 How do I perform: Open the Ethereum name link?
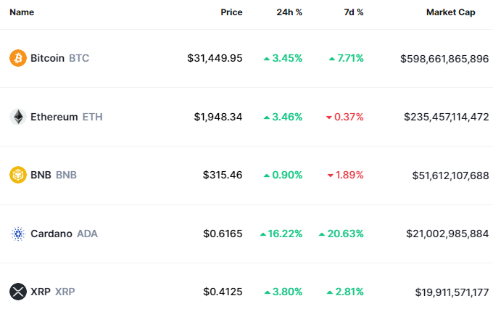[x=54, y=117]
